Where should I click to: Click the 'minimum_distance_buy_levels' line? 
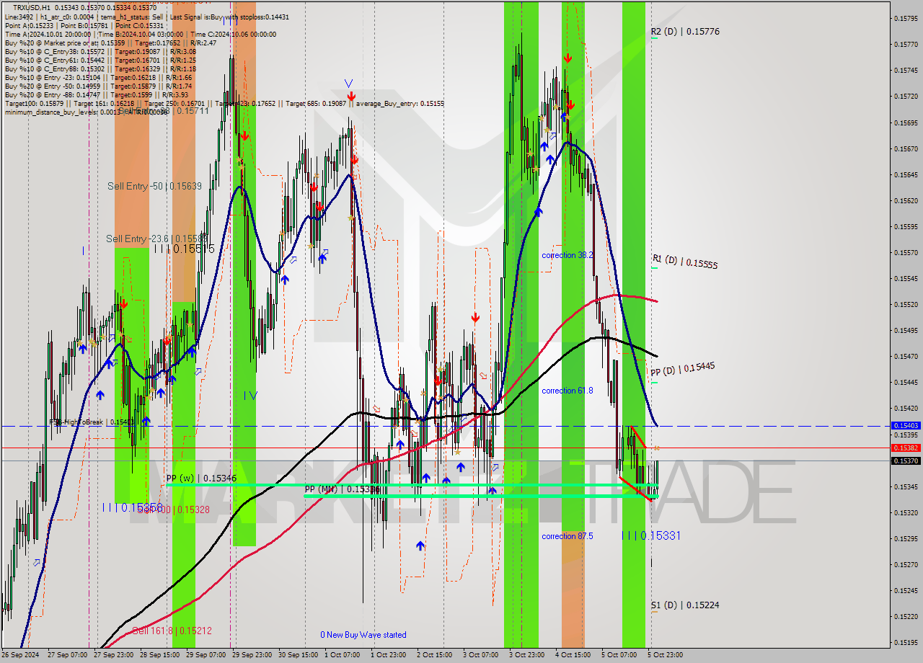pos(87,112)
